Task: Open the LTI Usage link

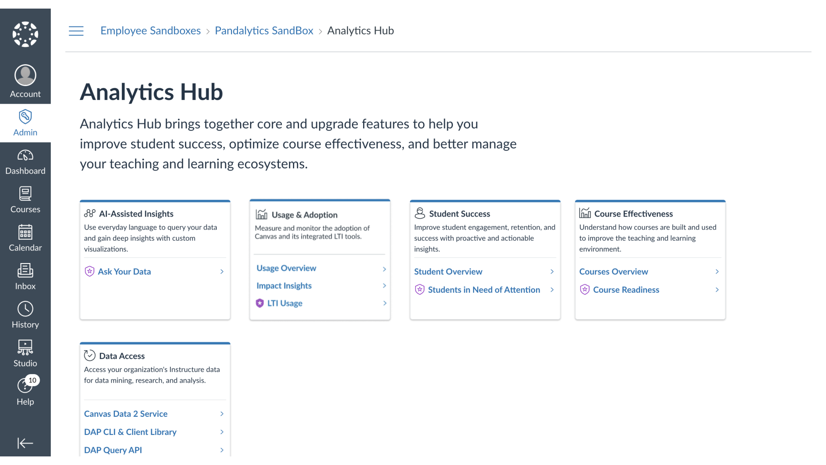Action: (285, 303)
